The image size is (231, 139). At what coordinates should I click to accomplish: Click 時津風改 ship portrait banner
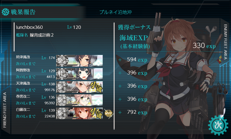(x=79, y=61)
